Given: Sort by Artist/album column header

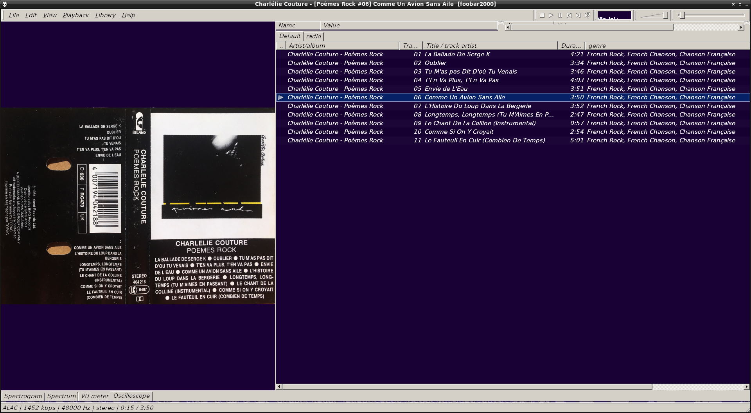Looking at the screenshot, I should (342, 46).
